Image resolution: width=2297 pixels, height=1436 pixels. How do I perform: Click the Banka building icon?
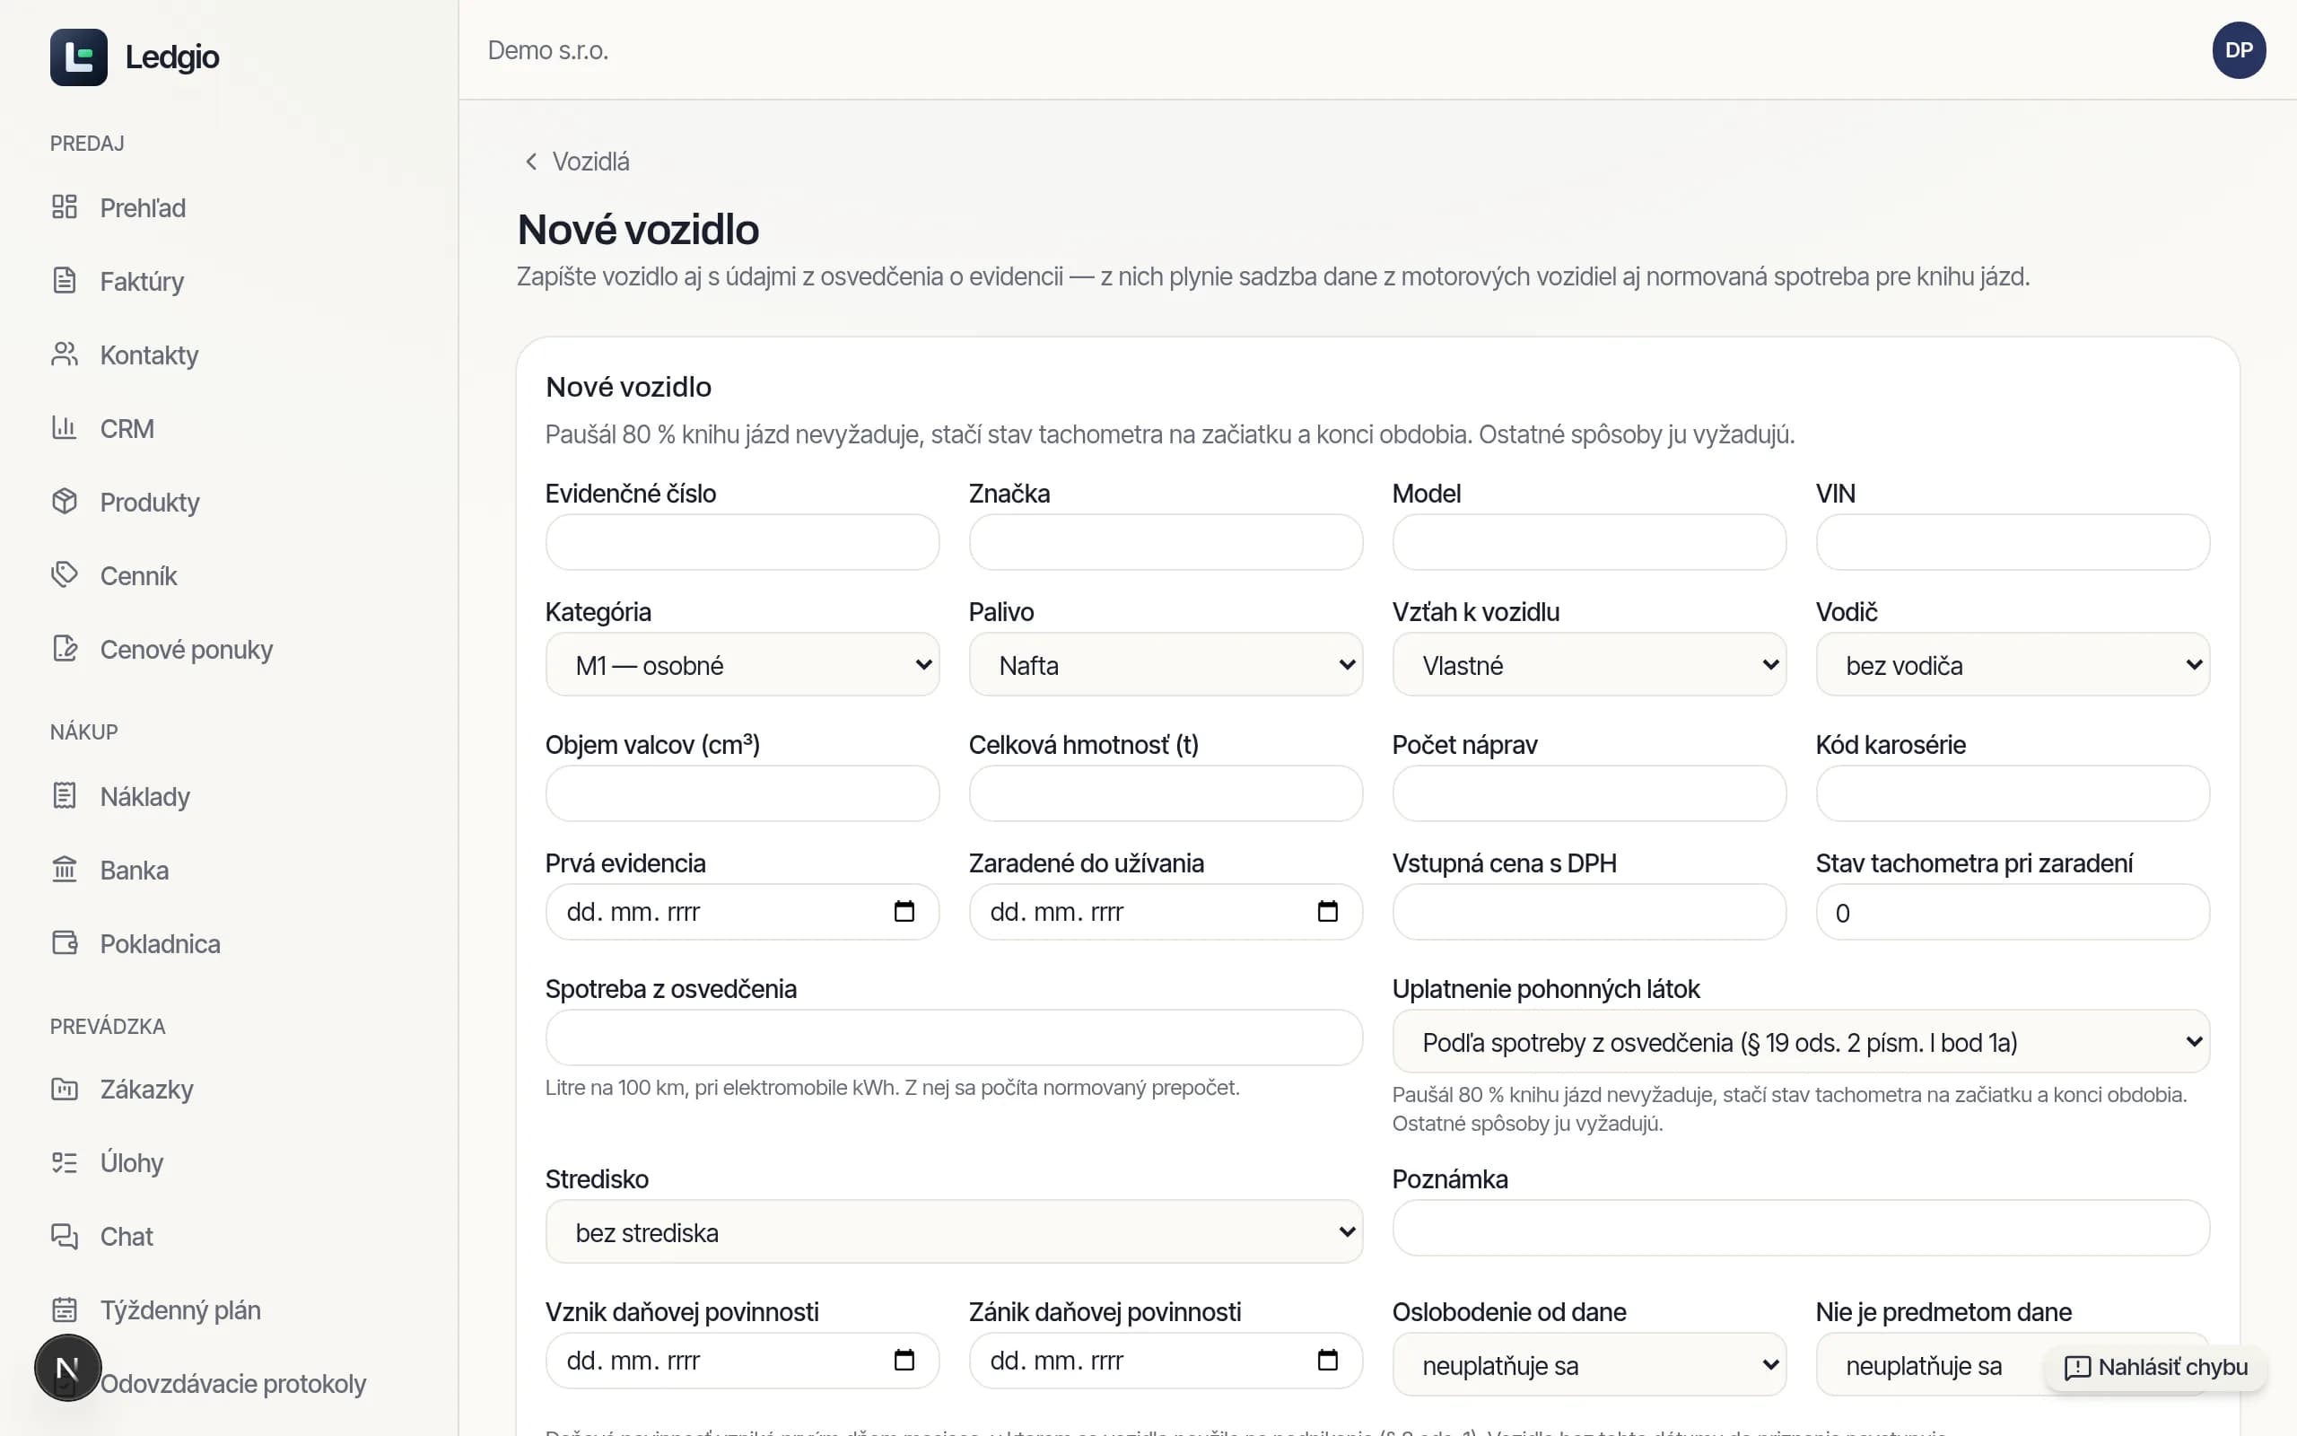(65, 870)
